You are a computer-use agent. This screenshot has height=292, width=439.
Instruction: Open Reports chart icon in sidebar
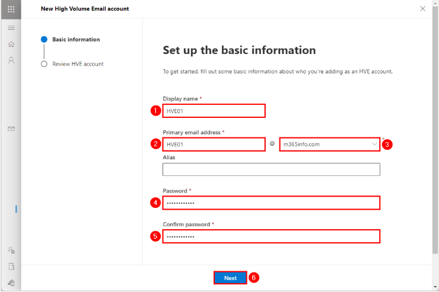[11, 283]
